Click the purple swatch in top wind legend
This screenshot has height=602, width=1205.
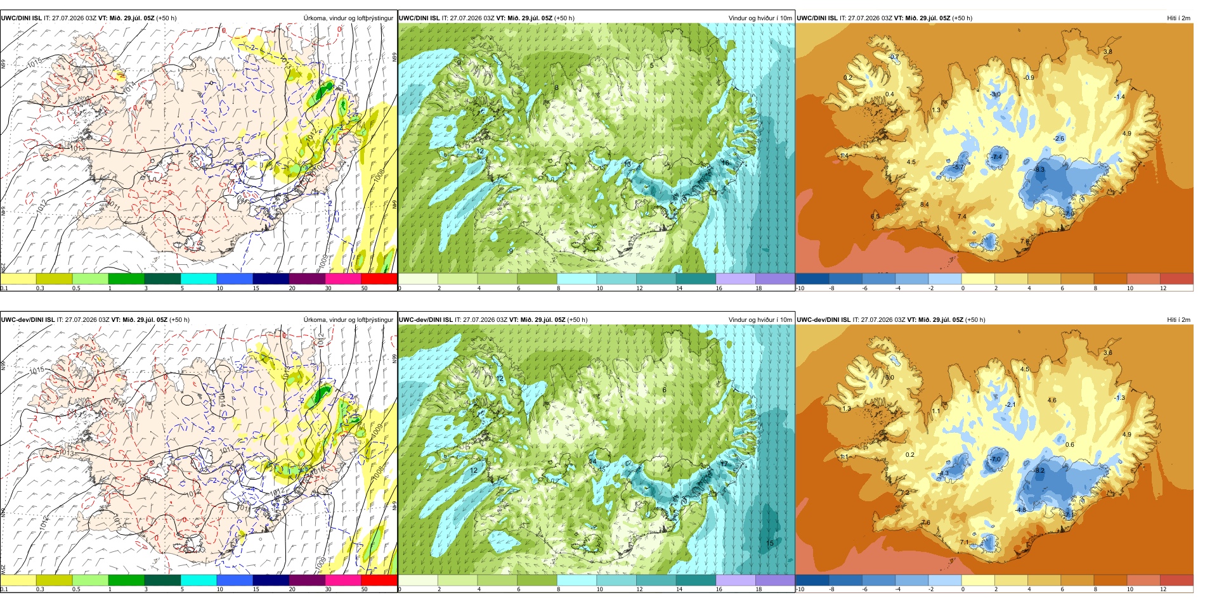pos(775,279)
